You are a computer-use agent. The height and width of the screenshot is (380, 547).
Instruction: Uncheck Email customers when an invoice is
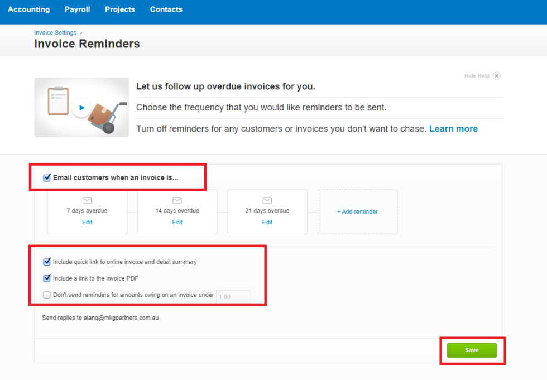point(46,177)
